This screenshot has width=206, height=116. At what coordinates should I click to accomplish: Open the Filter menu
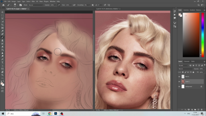coord(33,1)
